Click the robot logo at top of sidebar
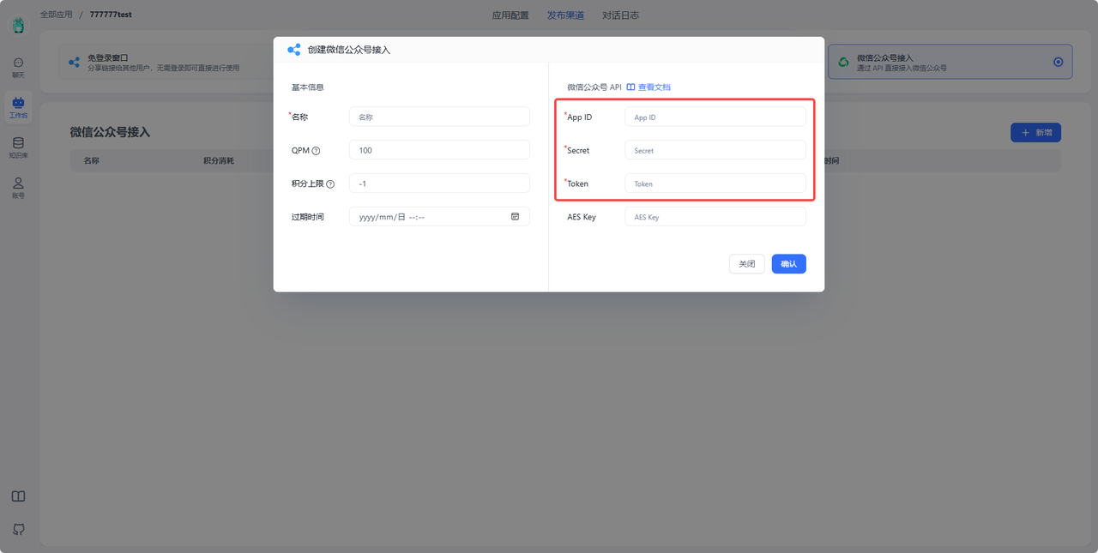Viewport: 1098px width, 553px height. click(18, 26)
